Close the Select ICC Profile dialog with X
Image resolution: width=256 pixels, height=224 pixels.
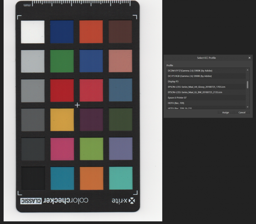(x=249, y=58)
